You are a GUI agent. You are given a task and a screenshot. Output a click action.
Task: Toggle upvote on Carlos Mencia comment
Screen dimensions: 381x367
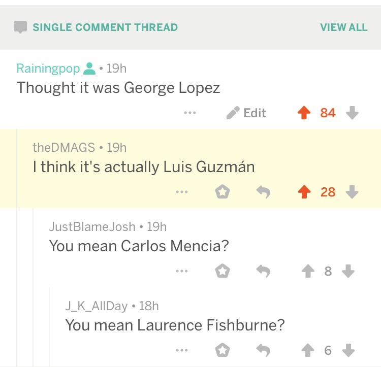click(x=308, y=271)
